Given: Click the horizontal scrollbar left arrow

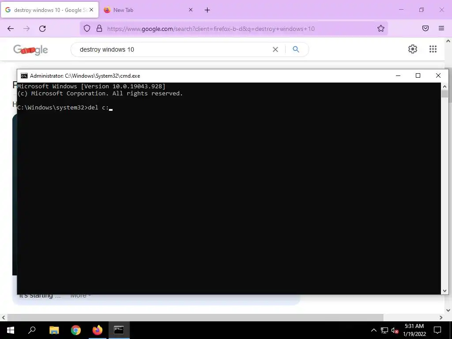Looking at the screenshot, I should [4, 318].
